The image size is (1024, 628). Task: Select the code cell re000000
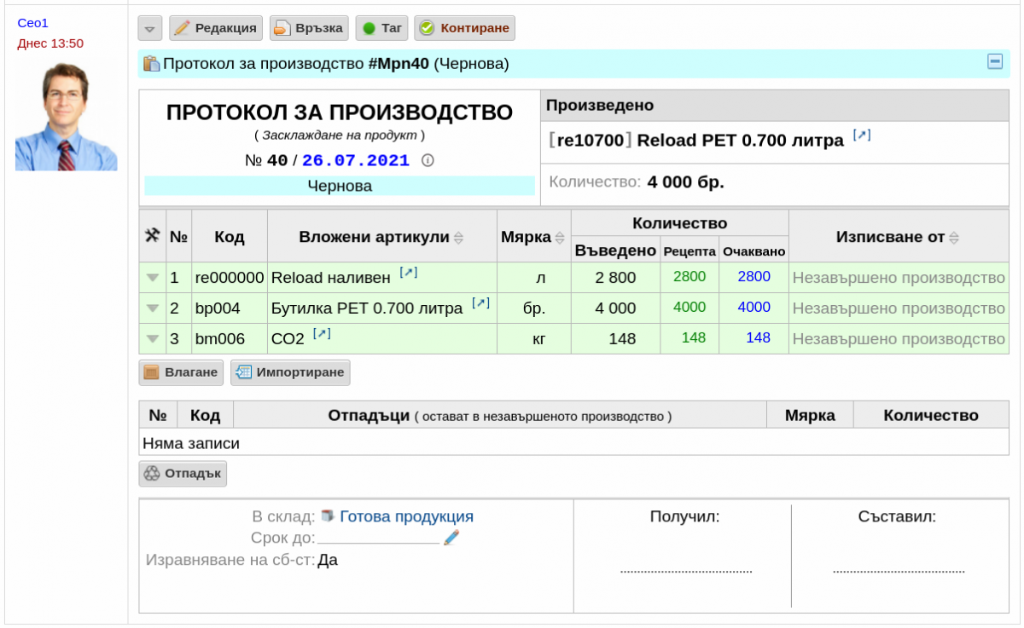coord(230,278)
